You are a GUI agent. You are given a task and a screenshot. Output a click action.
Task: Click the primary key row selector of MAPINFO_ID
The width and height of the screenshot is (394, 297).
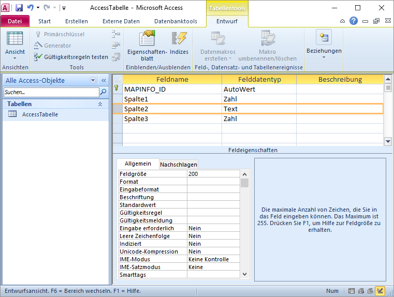[x=118, y=89]
